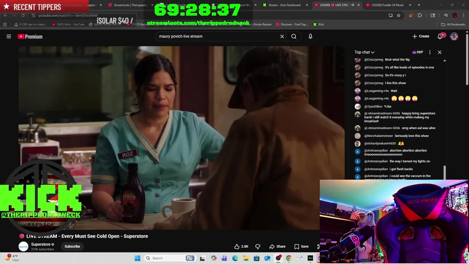This screenshot has width=469, height=264.
Task: Click the video title text
Action: pyautogui.click(x=87, y=236)
